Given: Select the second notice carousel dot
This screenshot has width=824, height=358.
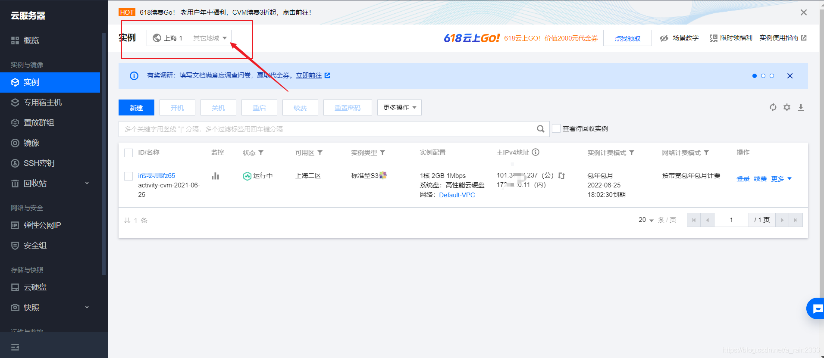Looking at the screenshot, I should [763, 76].
